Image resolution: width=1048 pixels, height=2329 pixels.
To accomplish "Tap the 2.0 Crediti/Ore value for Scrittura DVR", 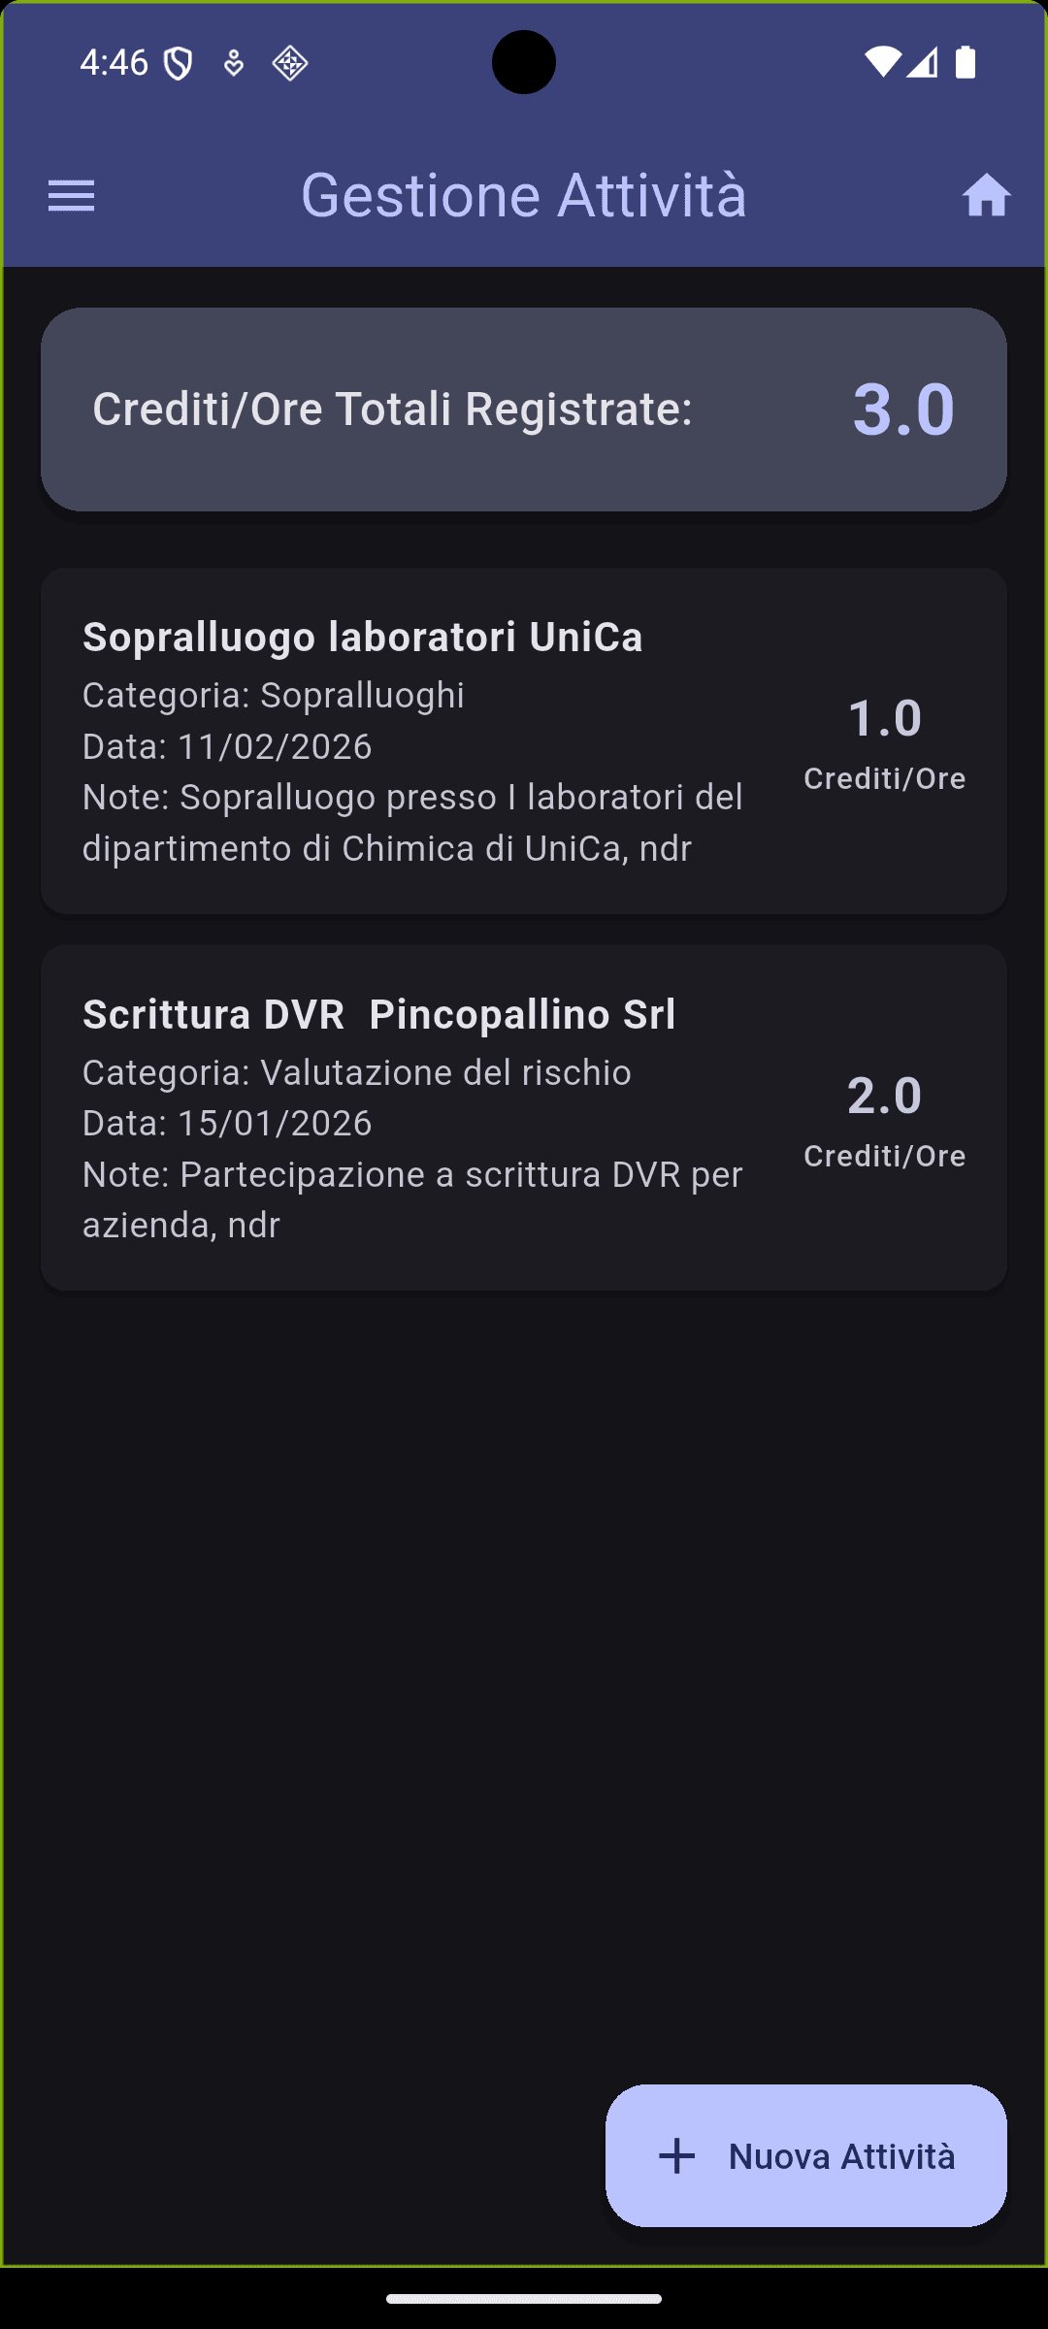I will 885,1095.
